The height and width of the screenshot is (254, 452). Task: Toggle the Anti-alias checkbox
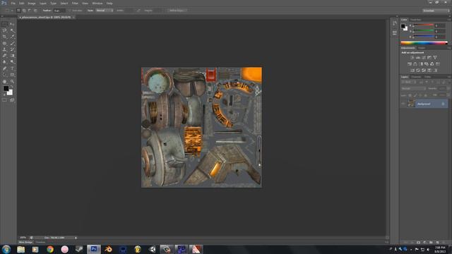click(70, 11)
